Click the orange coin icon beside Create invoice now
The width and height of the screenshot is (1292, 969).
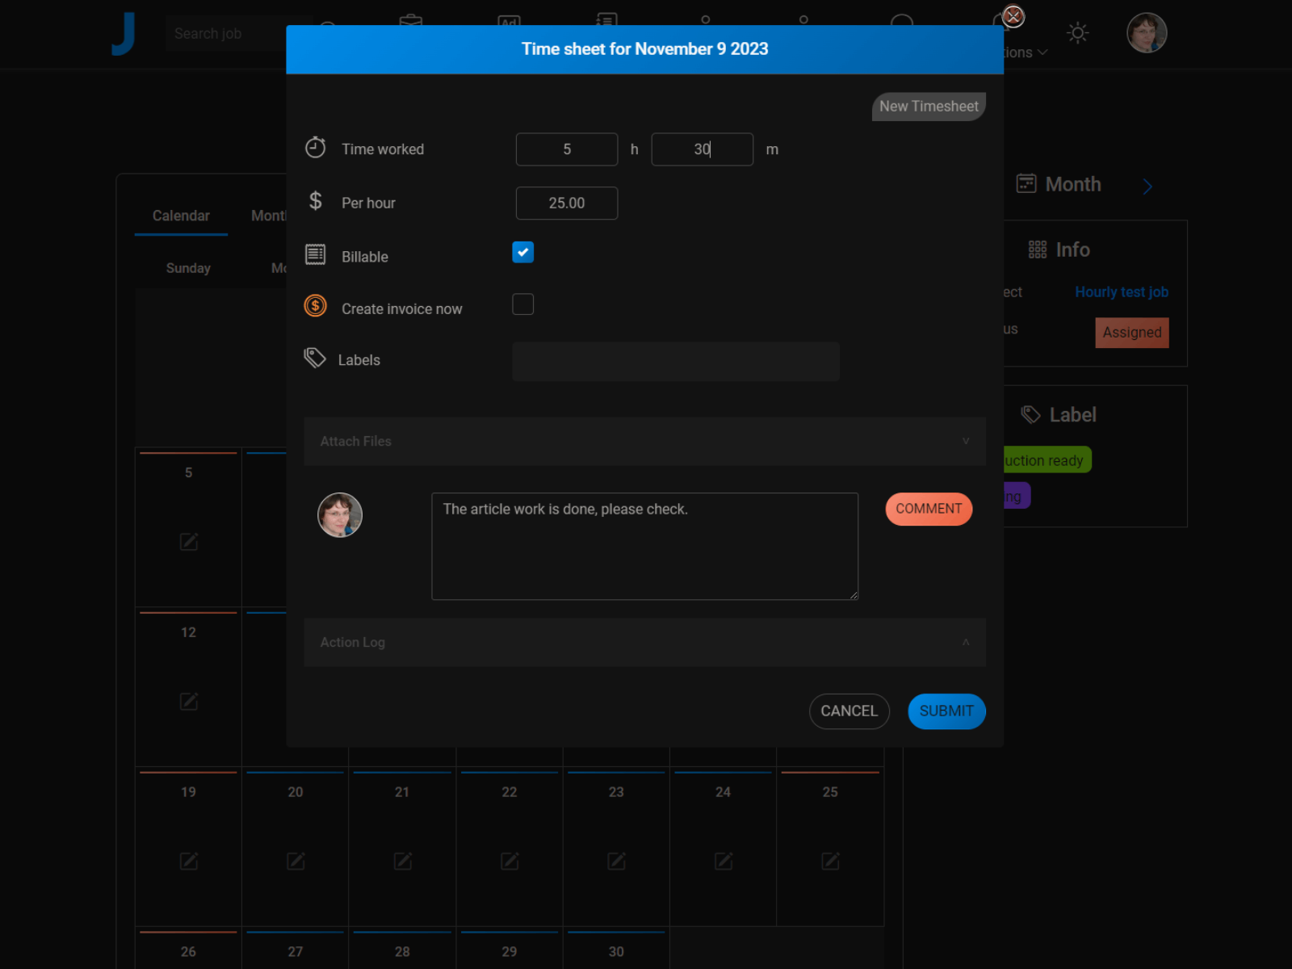[x=315, y=306]
